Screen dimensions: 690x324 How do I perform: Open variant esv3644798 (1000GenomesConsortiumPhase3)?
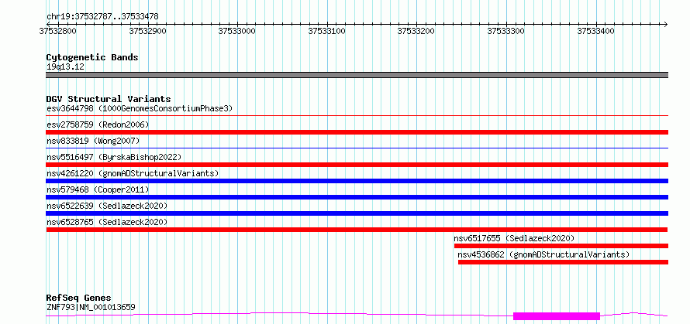pos(140,108)
